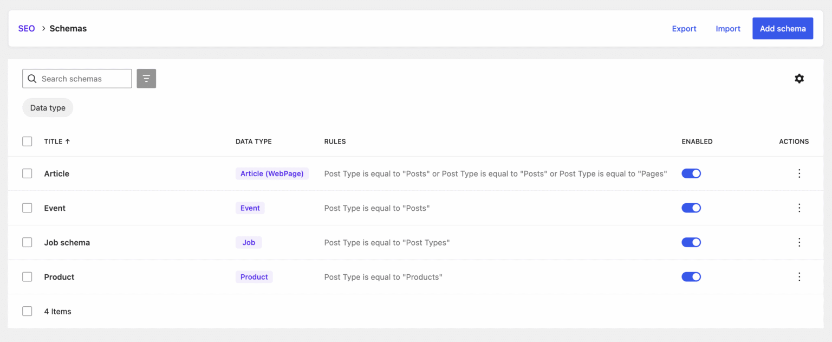Select all schemas with header checkbox
The height and width of the screenshot is (342, 832).
tap(27, 141)
